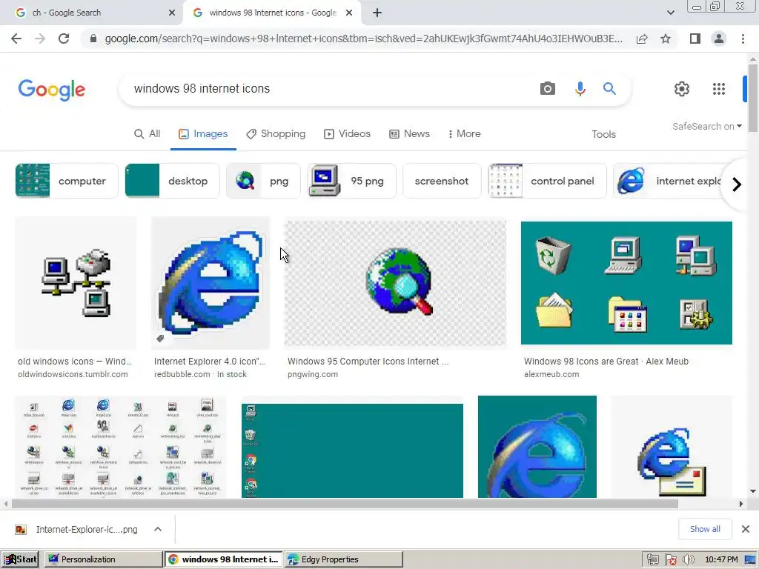Start voice search with microphone
The image size is (759, 569).
click(580, 89)
